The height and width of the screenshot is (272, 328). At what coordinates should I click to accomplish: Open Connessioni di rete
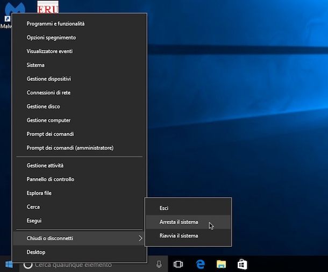80,93
